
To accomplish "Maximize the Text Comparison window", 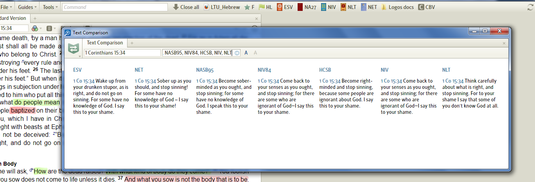I will [485, 31].
